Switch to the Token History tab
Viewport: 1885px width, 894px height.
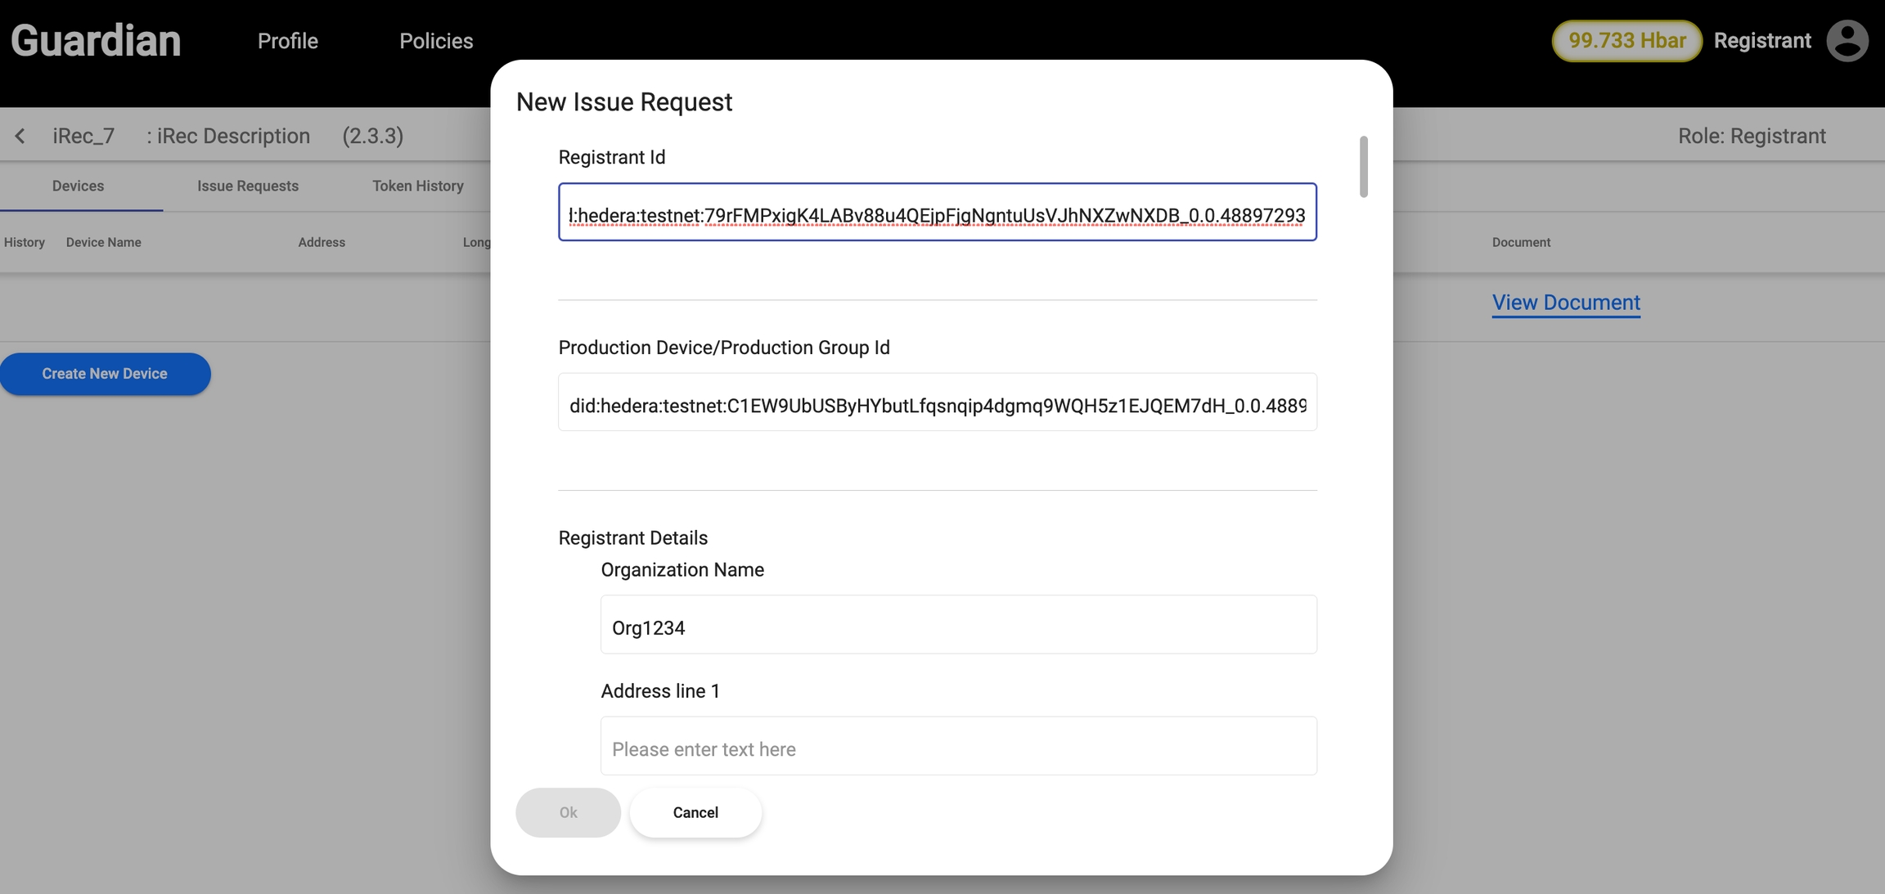417,186
